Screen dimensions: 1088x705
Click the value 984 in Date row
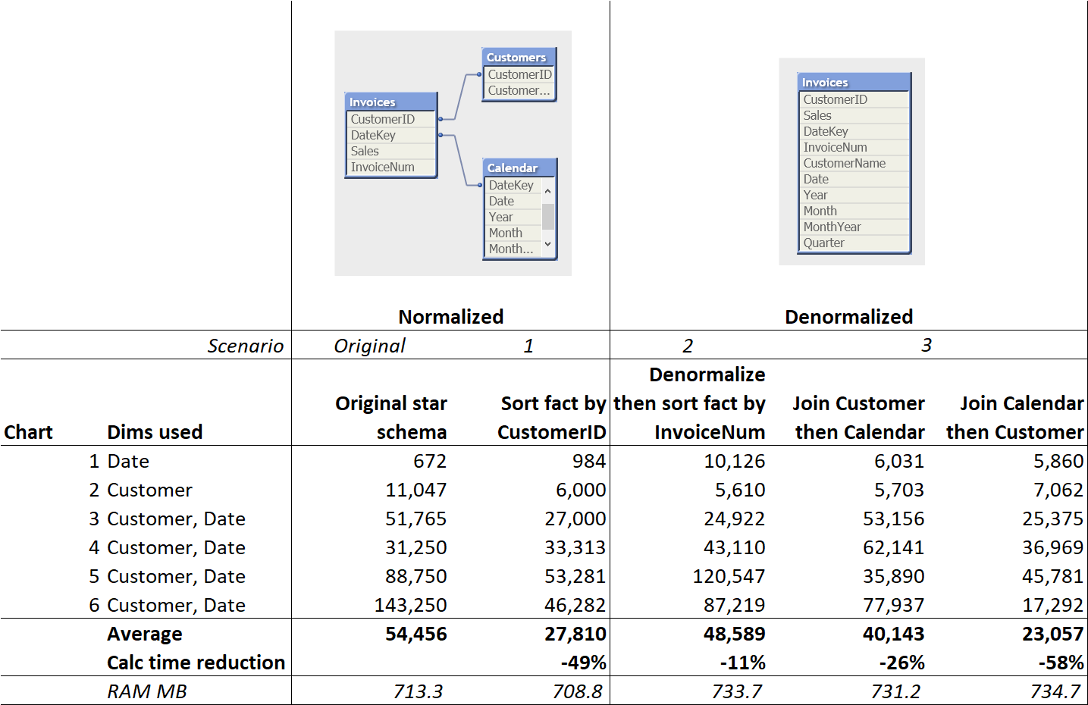(x=589, y=461)
